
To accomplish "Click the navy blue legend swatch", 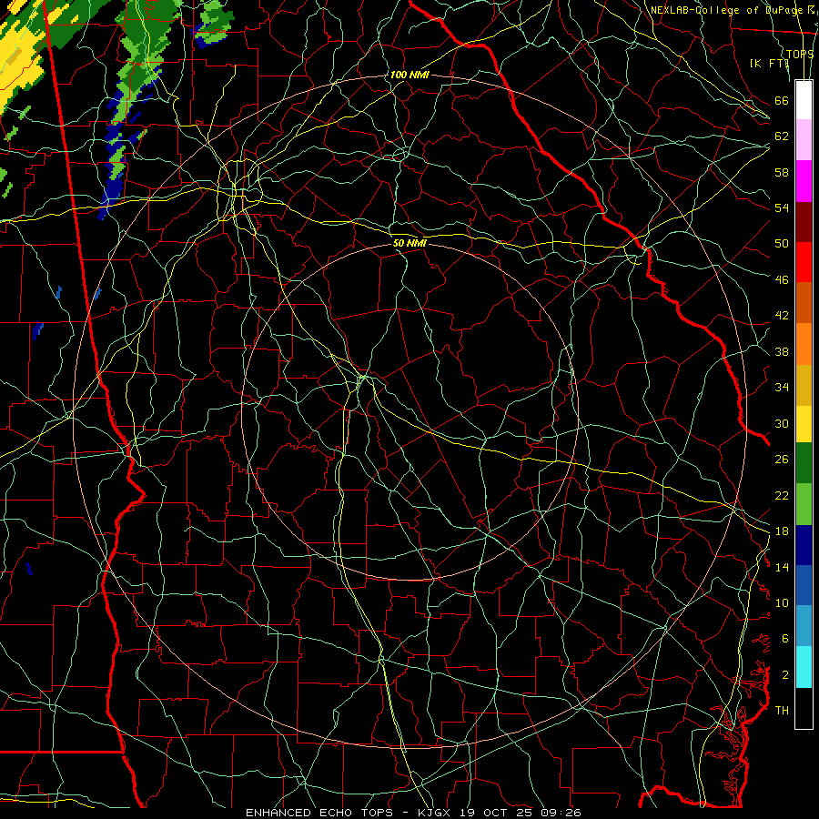I will [x=804, y=545].
